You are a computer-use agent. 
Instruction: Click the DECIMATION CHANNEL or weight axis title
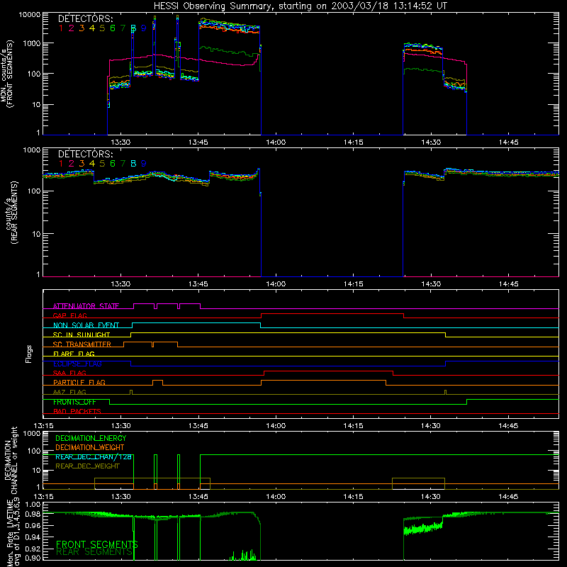pos(11,460)
